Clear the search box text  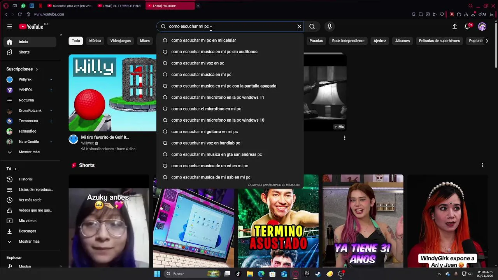click(299, 26)
